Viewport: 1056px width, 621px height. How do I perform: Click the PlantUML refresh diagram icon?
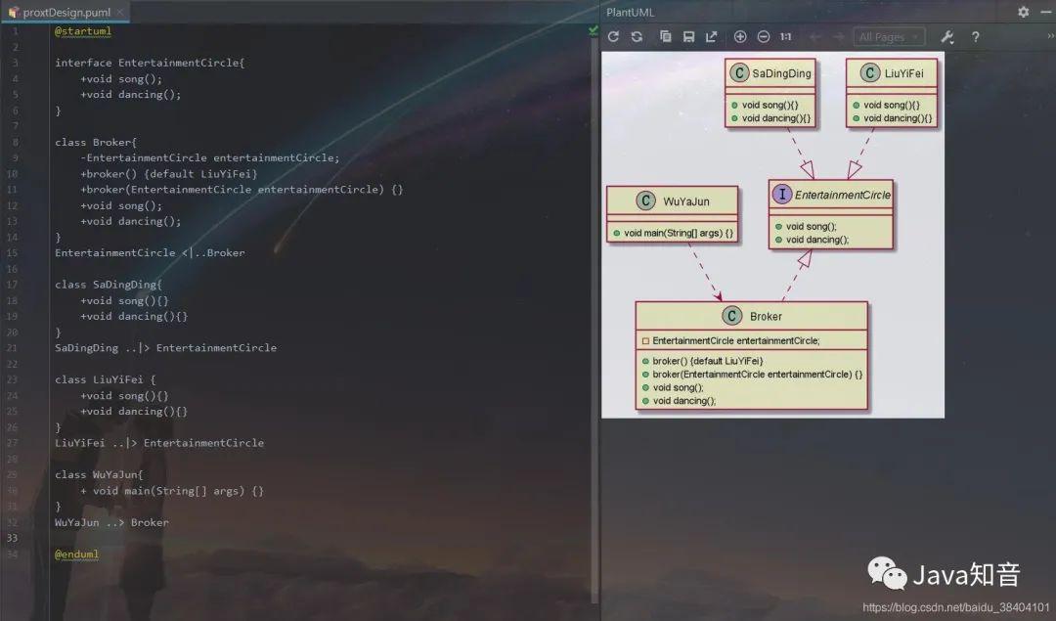[613, 36]
